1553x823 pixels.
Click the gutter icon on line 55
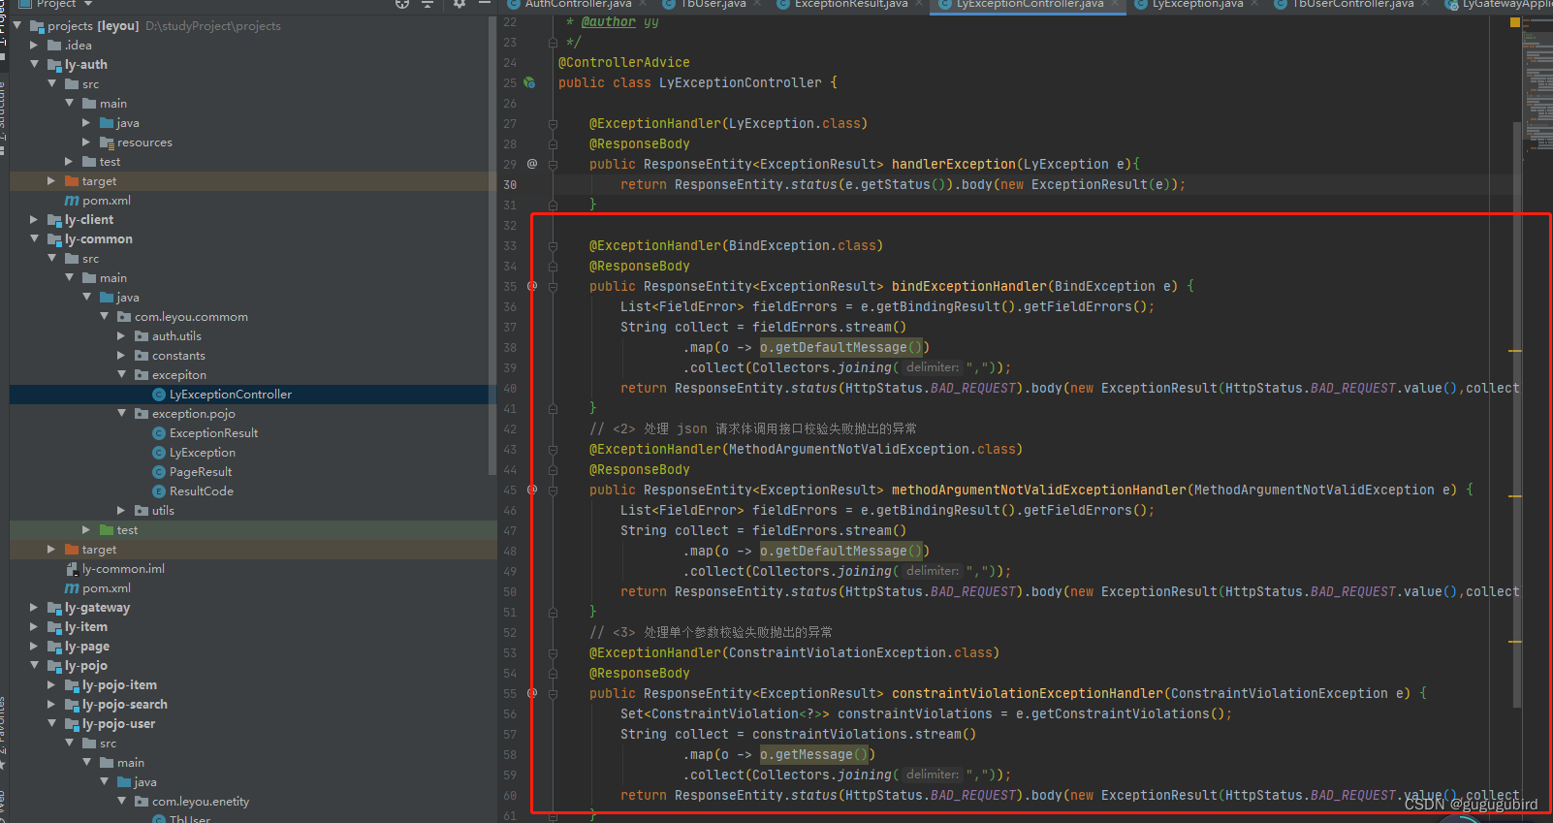pos(532,693)
